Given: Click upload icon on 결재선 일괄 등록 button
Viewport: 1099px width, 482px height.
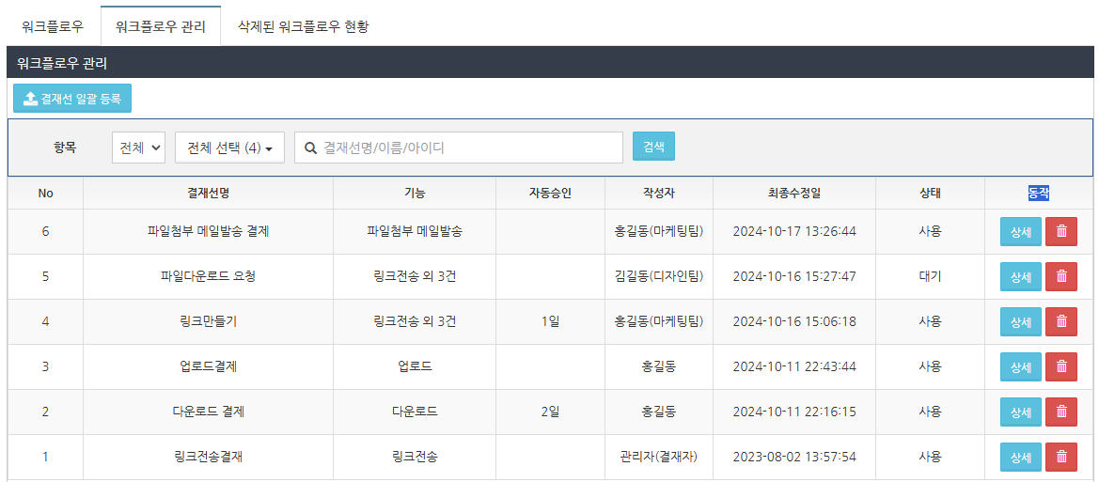Looking at the screenshot, I should [30, 99].
